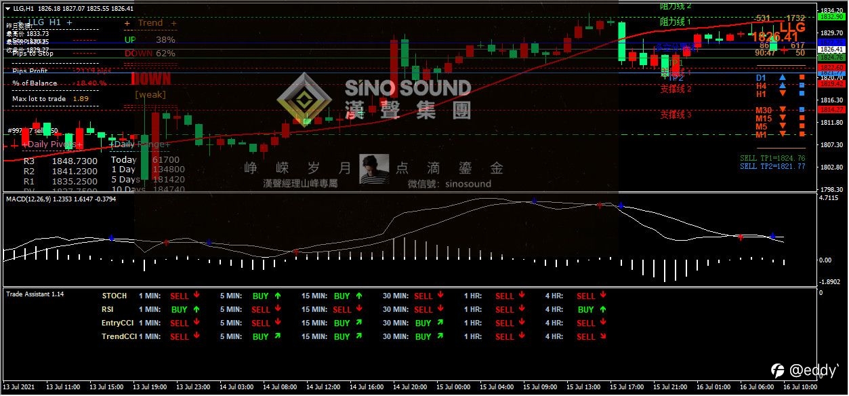Click TrendCCI 5 MIN buy arrow
Image resolution: width=849 pixels, height=396 pixels.
coord(277,336)
